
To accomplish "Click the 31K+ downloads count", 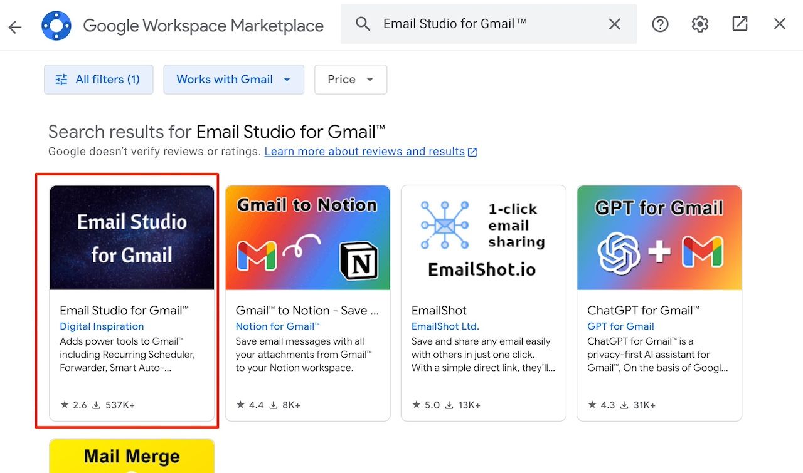I will point(638,405).
